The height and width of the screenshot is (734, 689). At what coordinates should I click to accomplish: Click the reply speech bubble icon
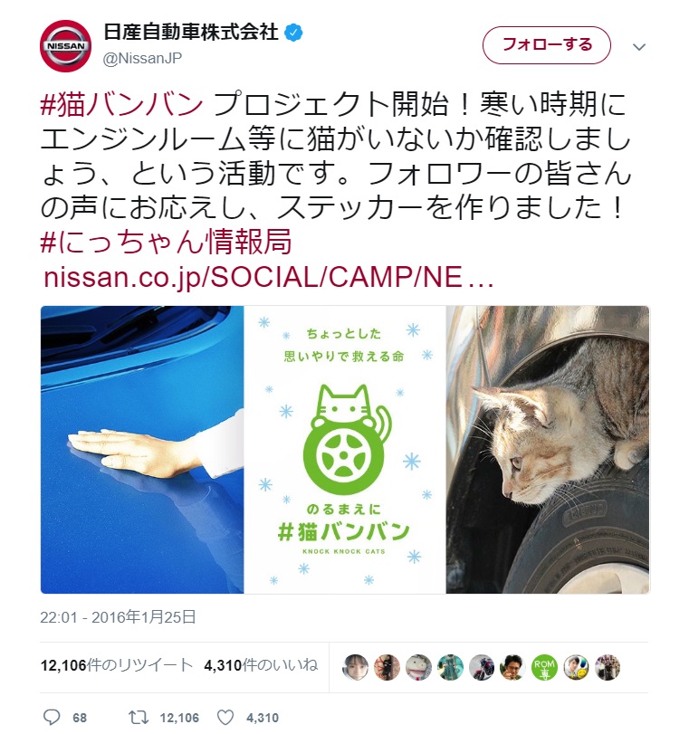pos(52,717)
